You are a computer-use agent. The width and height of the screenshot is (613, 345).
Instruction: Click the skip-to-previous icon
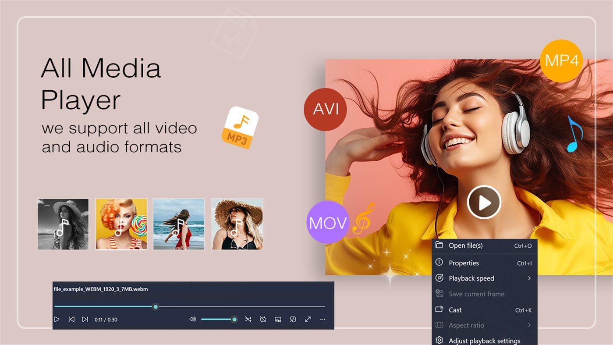(x=71, y=319)
